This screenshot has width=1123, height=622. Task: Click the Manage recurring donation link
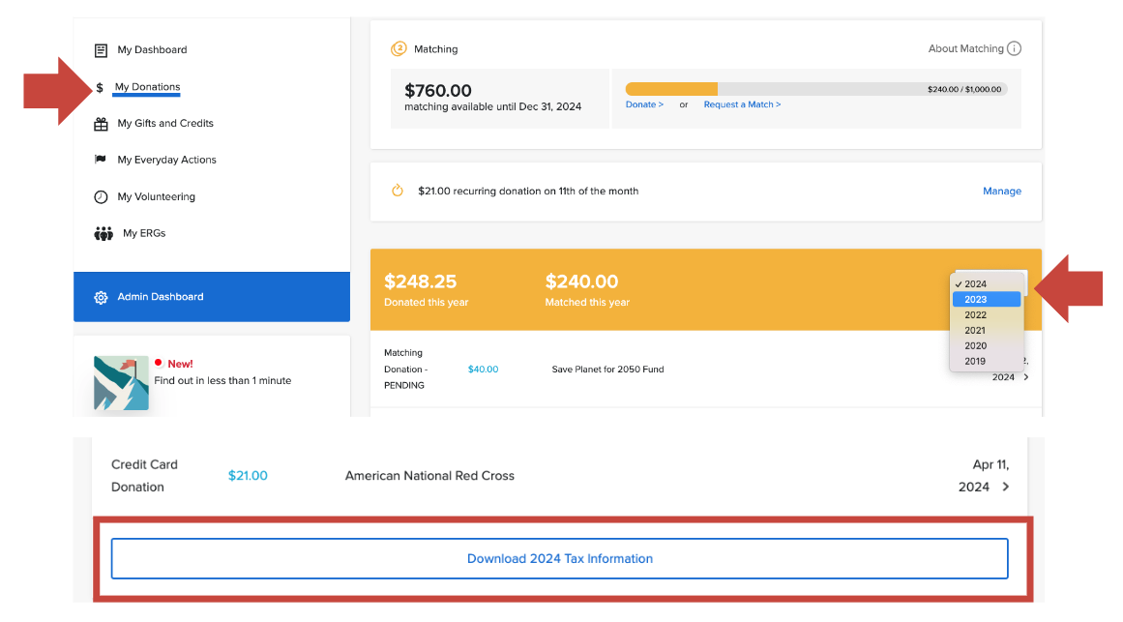tap(1001, 192)
